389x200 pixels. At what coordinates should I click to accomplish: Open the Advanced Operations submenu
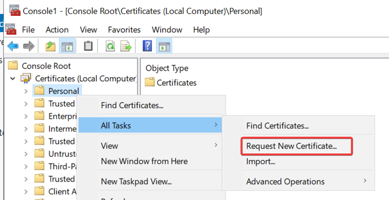tap(285, 182)
